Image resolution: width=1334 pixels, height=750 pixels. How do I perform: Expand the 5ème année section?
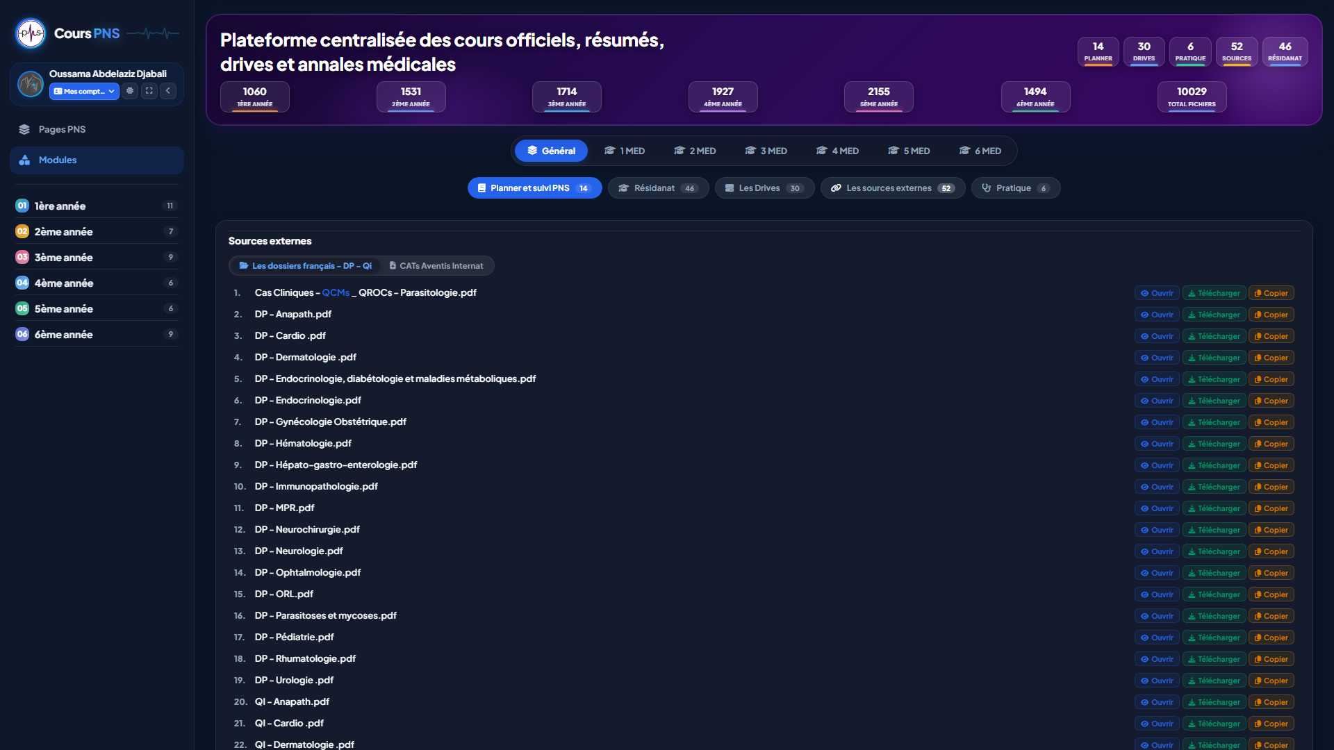97,308
